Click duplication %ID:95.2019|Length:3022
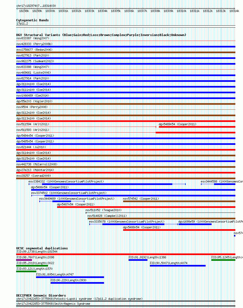Viewport: 243px width, 308px height. 35,263
